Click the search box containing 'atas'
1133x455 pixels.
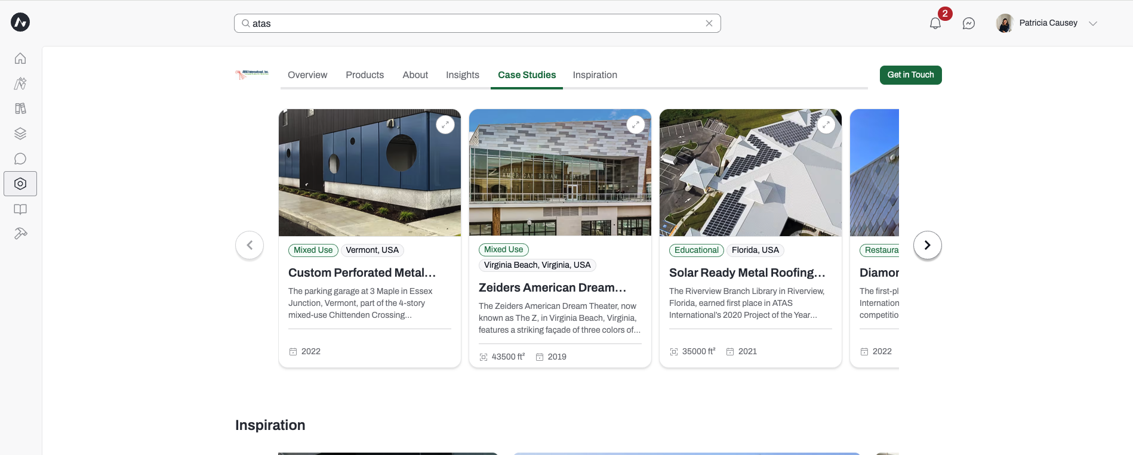pos(478,23)
